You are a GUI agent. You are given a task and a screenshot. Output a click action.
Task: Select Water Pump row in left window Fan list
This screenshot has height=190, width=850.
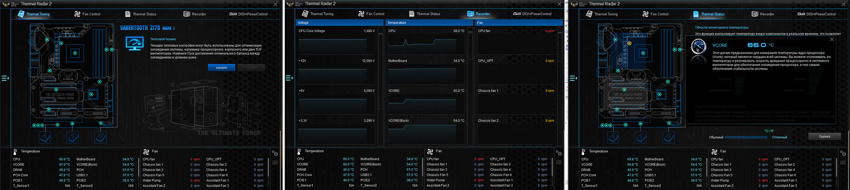click(171, 180)
